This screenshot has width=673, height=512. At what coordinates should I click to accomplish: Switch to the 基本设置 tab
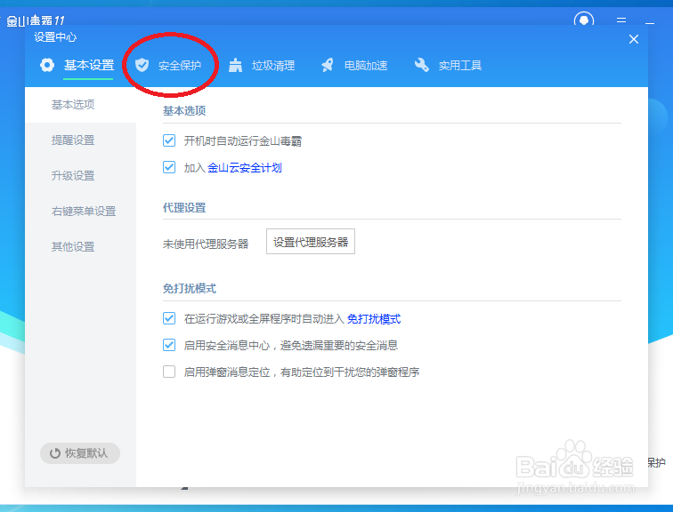point(89,65)
